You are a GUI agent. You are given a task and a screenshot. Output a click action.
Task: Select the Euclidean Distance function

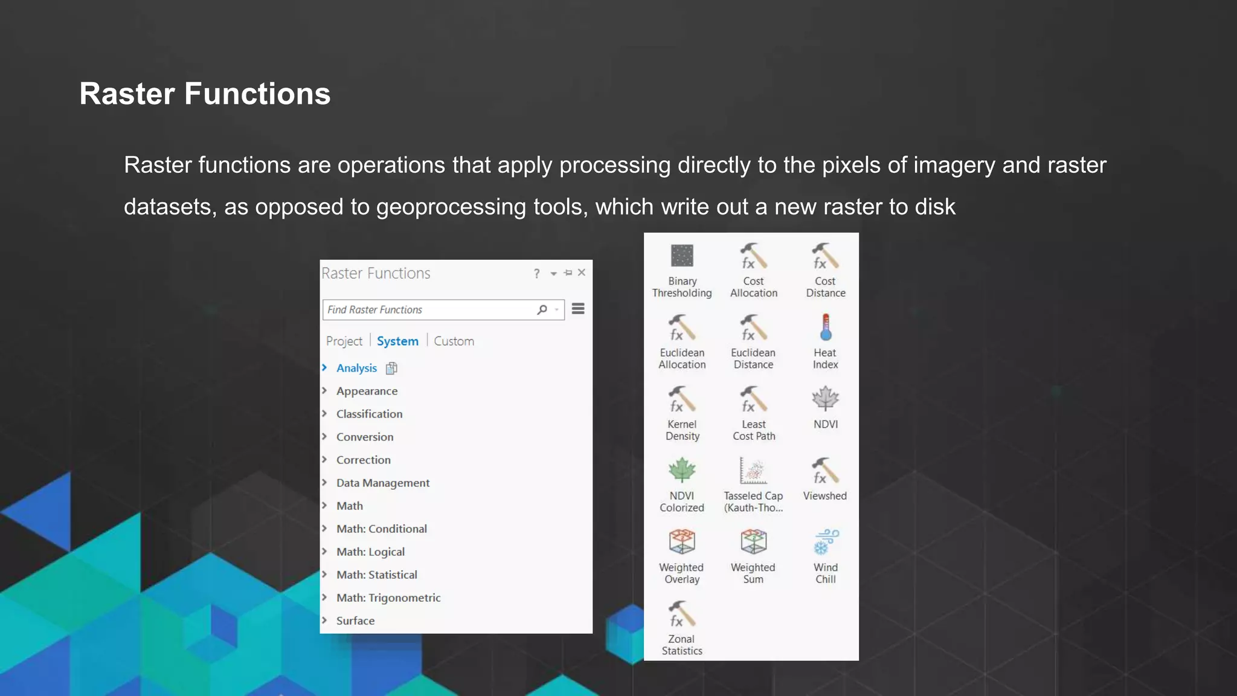point(753,342)
